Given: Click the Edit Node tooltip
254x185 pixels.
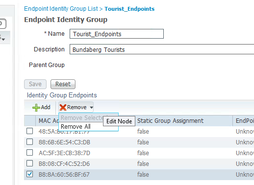Looking at the screenshot, I should 119,121.
